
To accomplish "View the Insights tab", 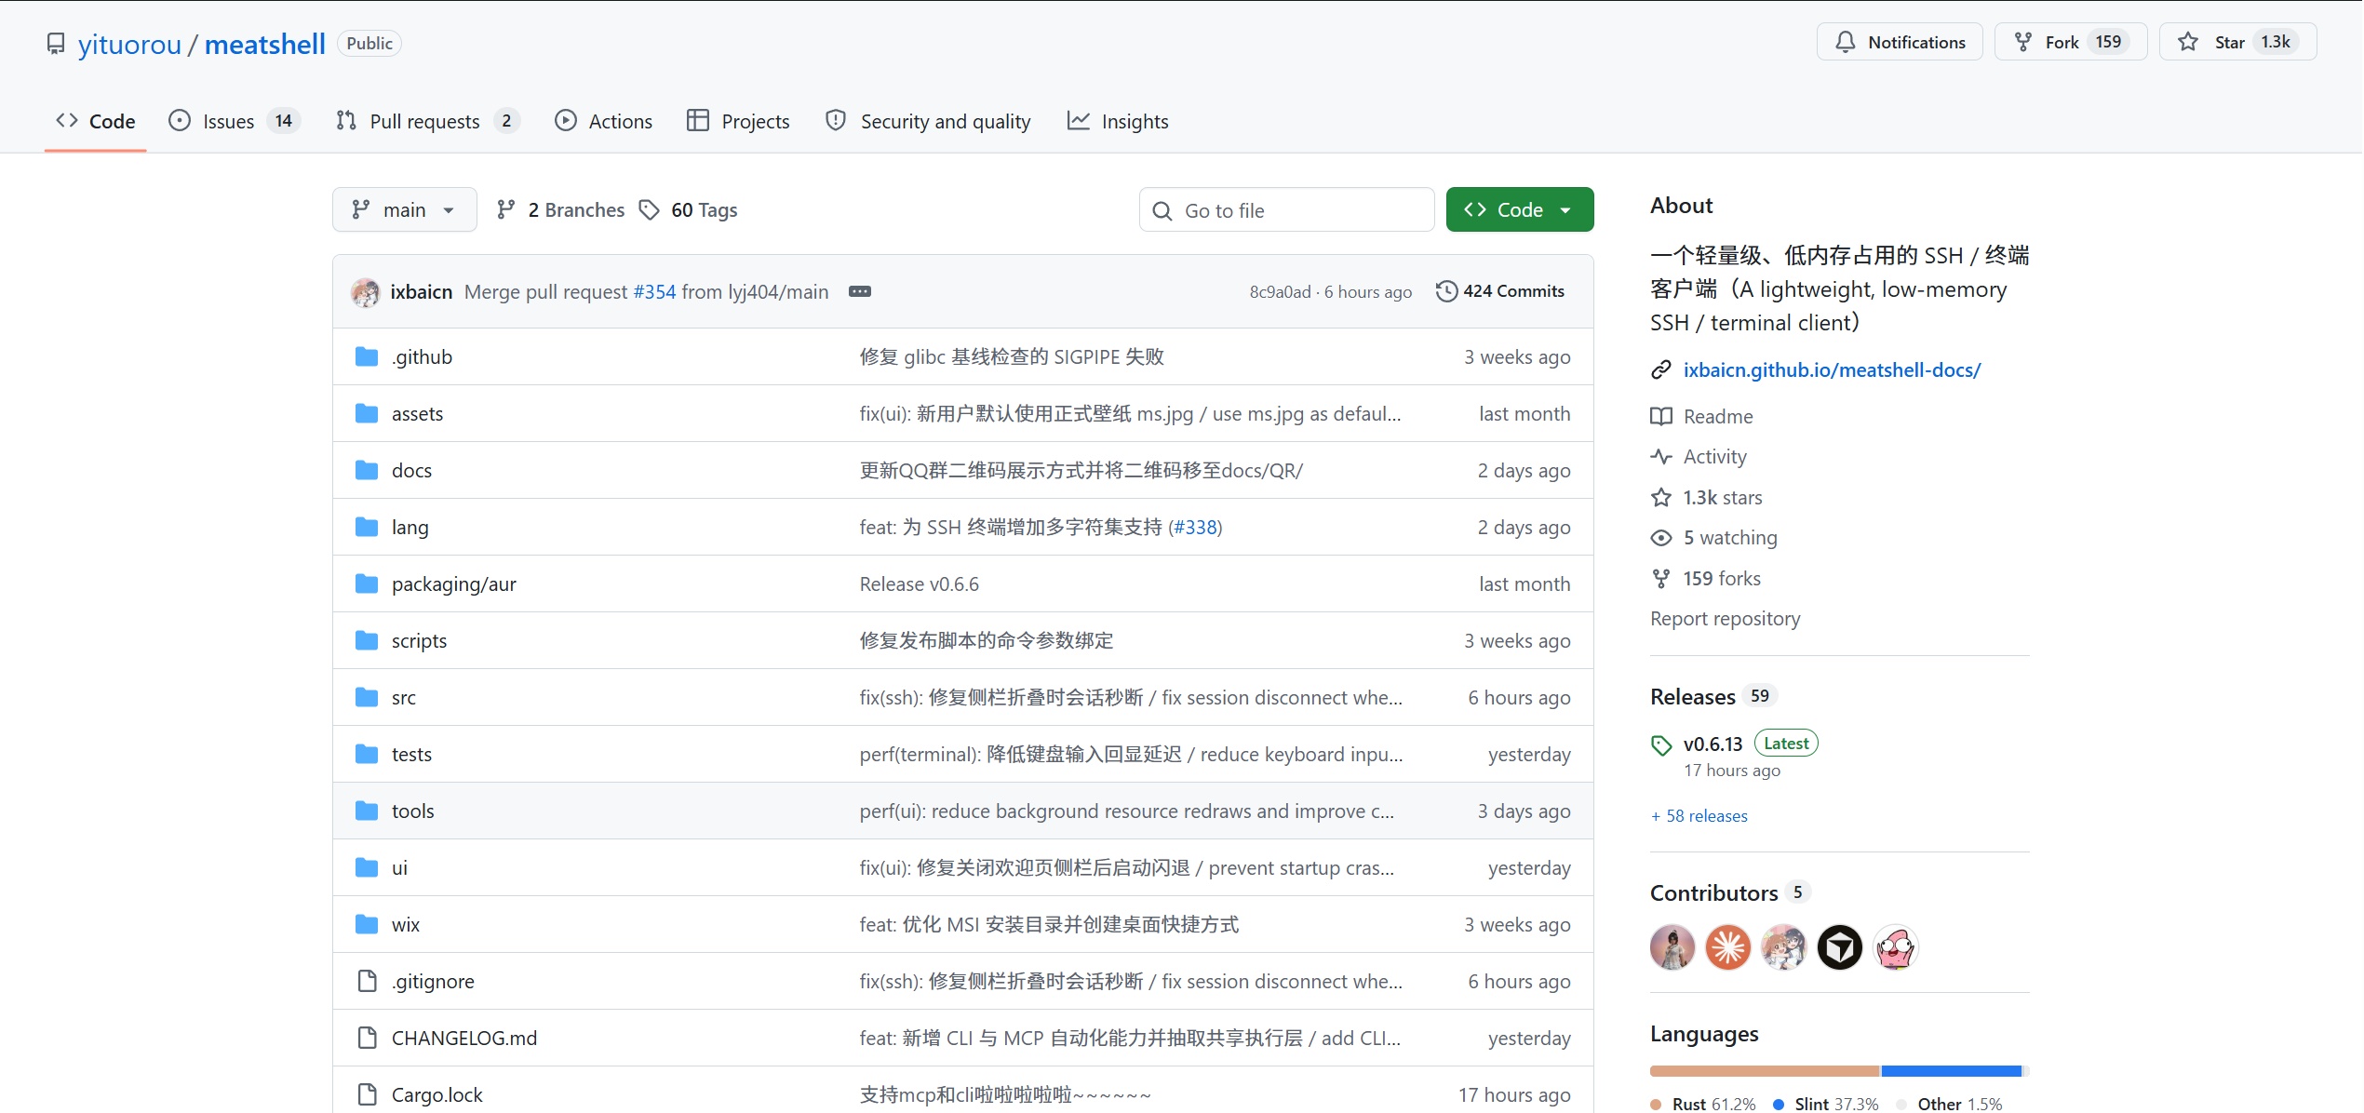I will click(x=1118, y=121).
